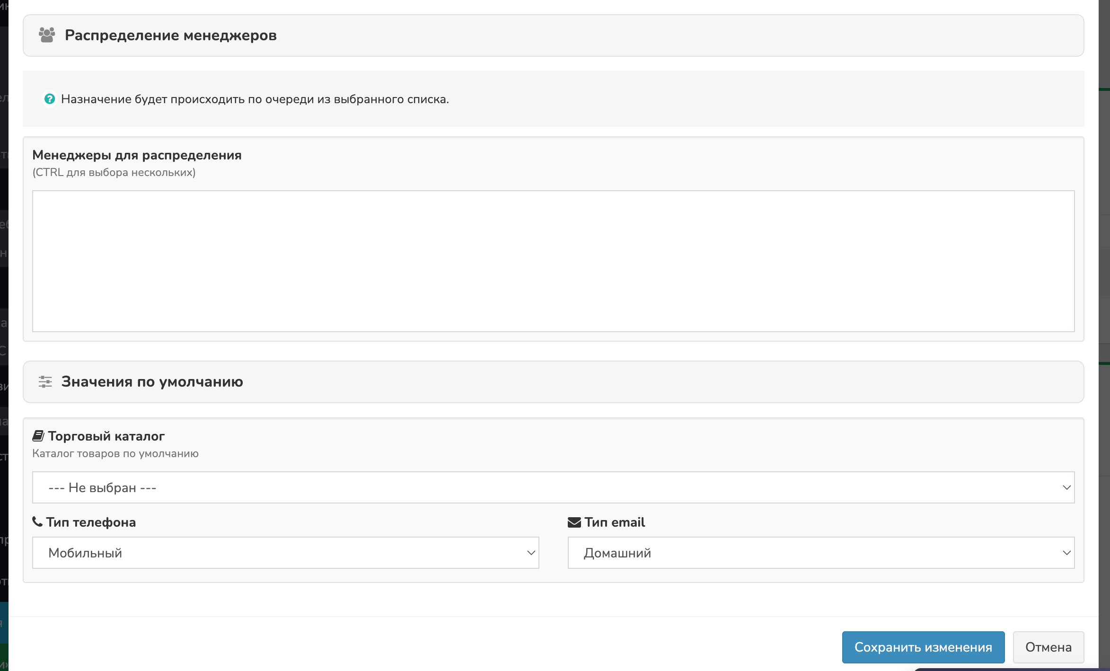The width and height of the screenshot is (1110, 671).
Task: Open the Тип email dropdown showing Домашний
Action: pyautogui.click(x=820, y=553)
